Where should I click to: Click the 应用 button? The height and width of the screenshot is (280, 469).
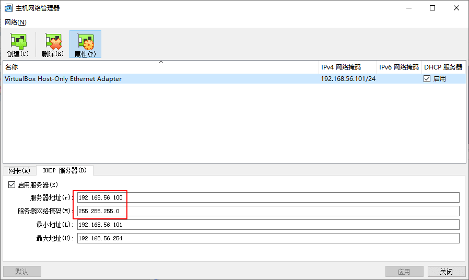pyautogui.click(x=404, y=272)
